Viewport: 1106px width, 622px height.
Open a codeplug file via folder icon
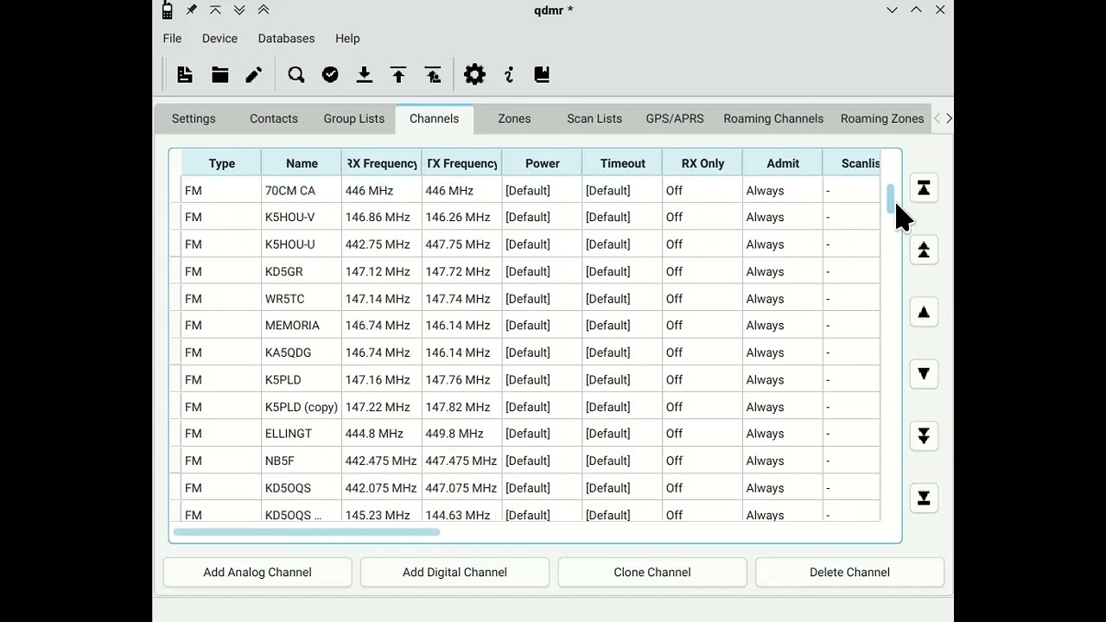tap(220, 75)
